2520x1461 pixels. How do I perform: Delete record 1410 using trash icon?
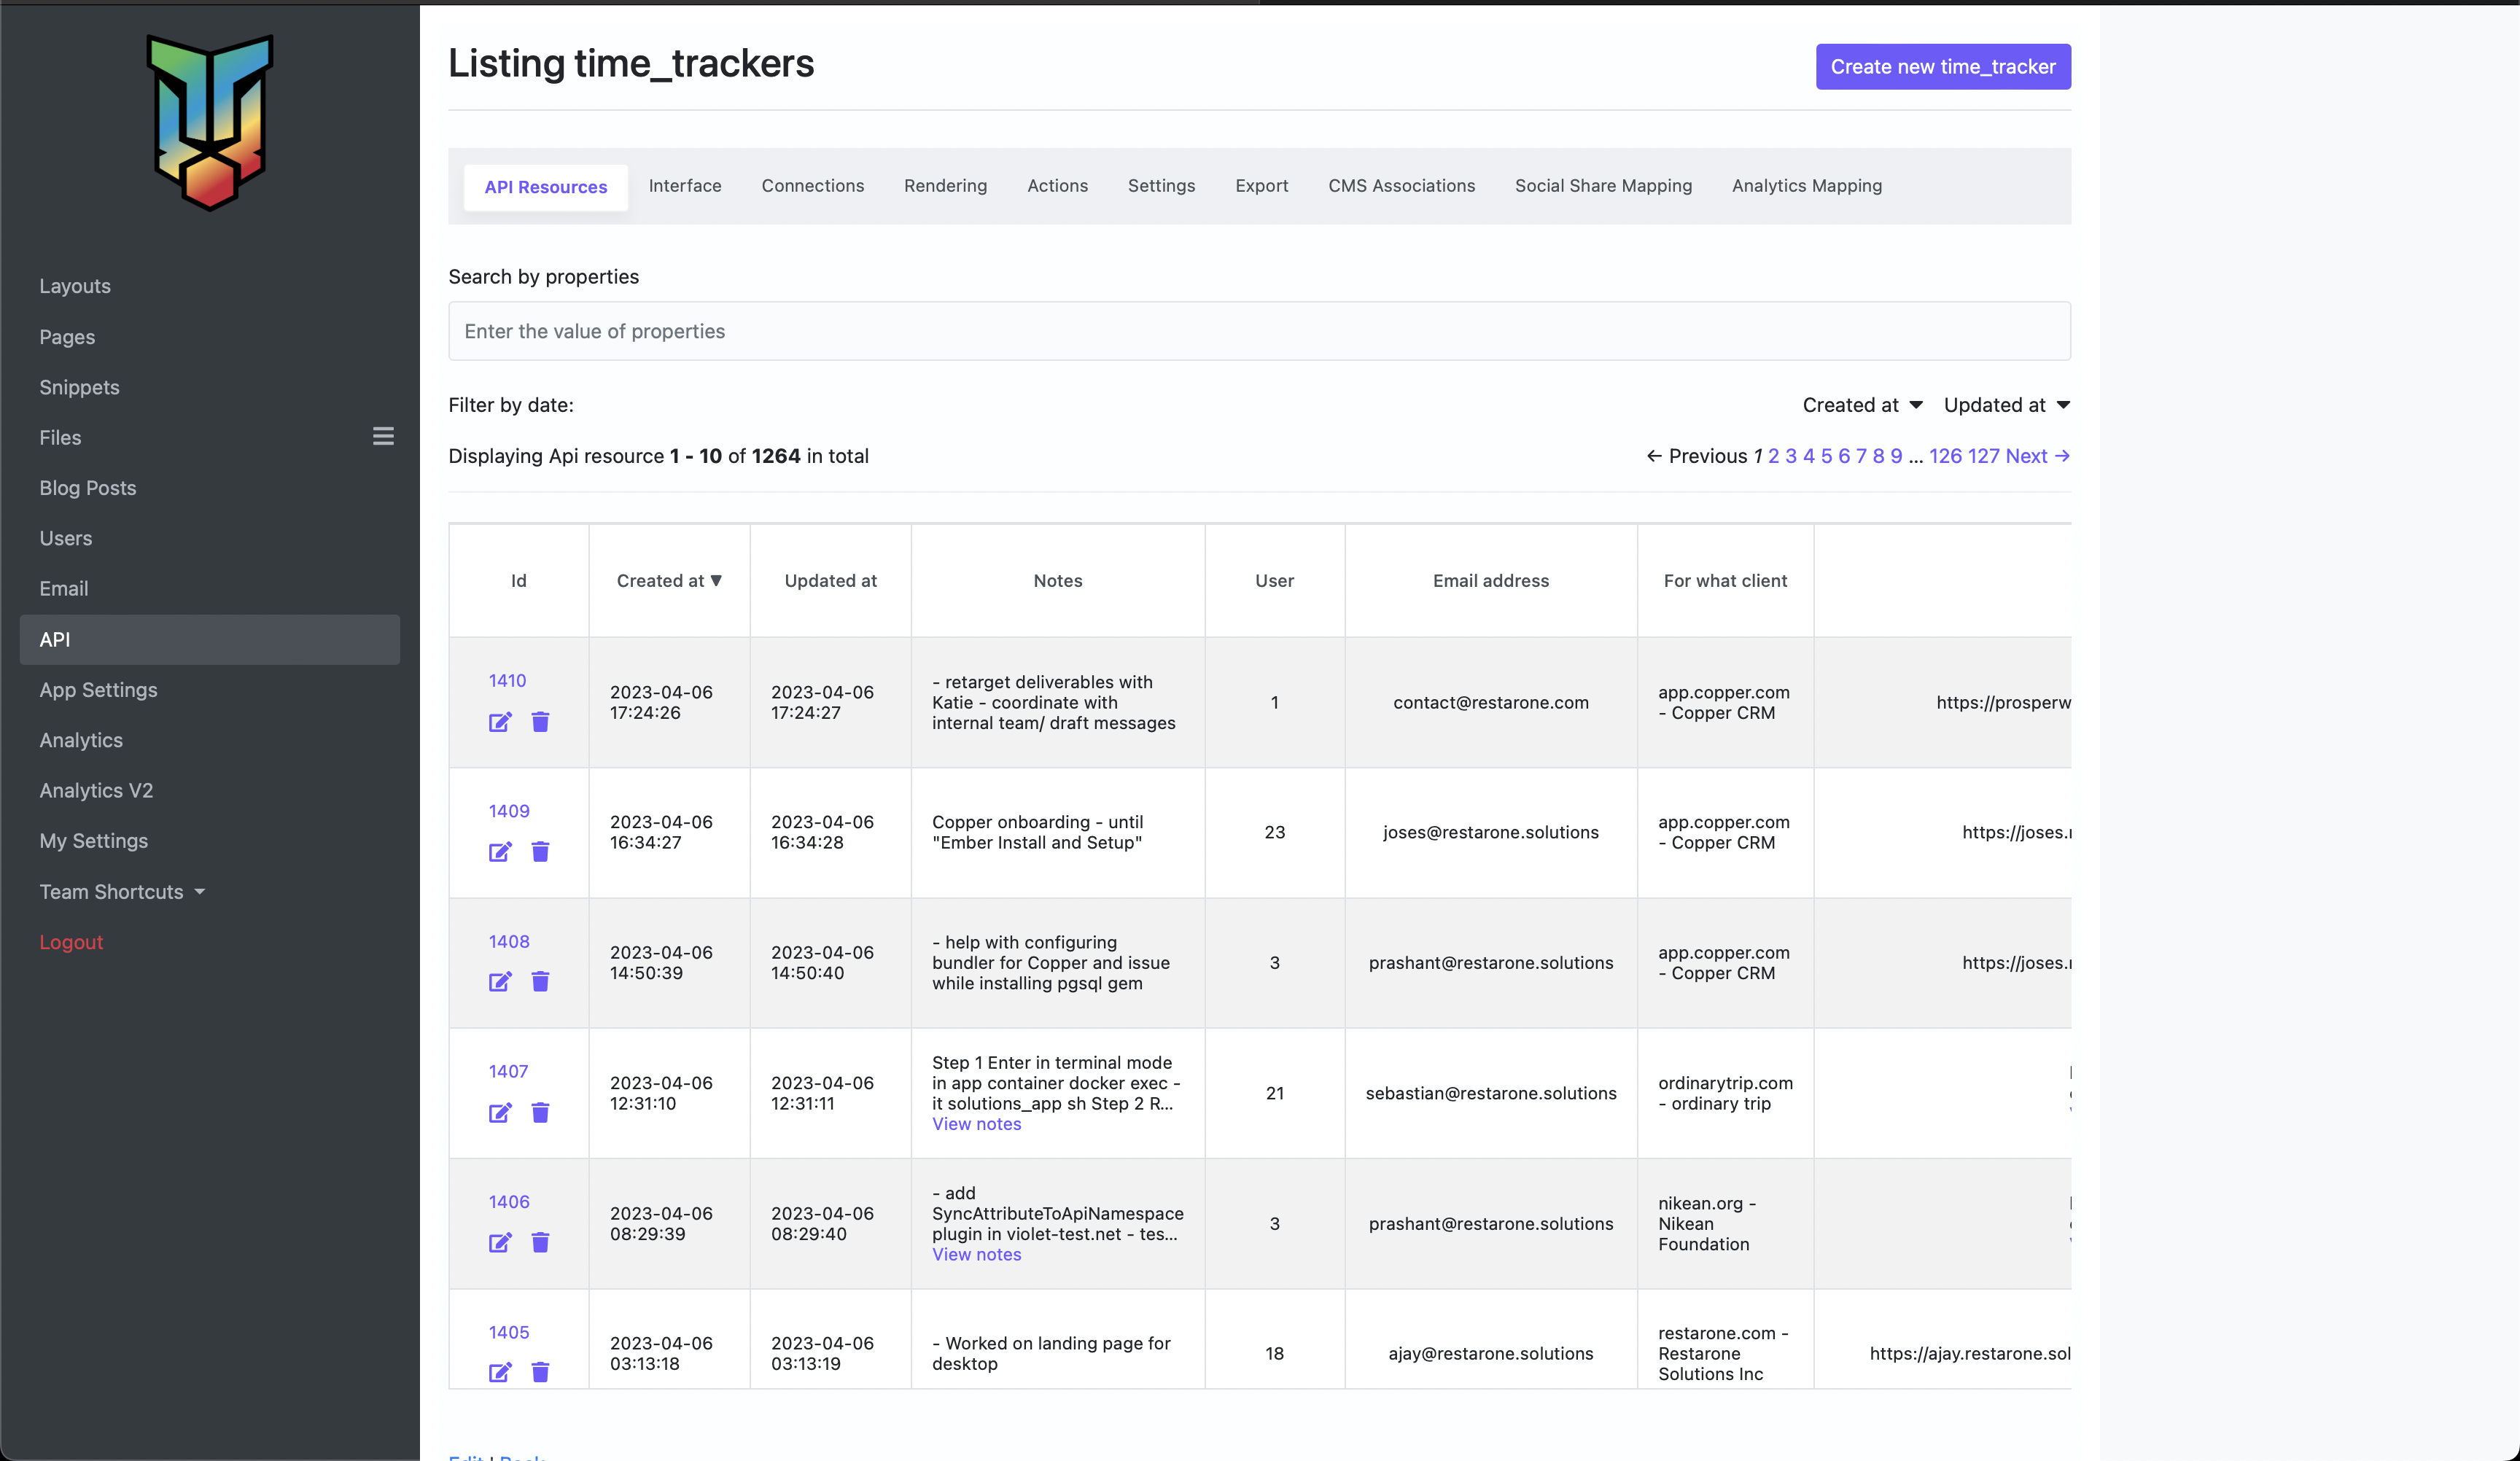[x=540, y=722]
